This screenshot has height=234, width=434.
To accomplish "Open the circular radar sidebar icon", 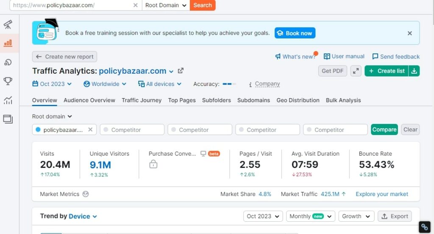I will 8,62.
